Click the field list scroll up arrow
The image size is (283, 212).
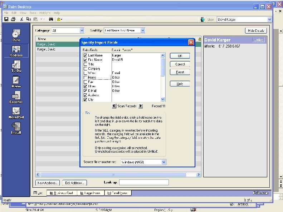click(163, 55)
